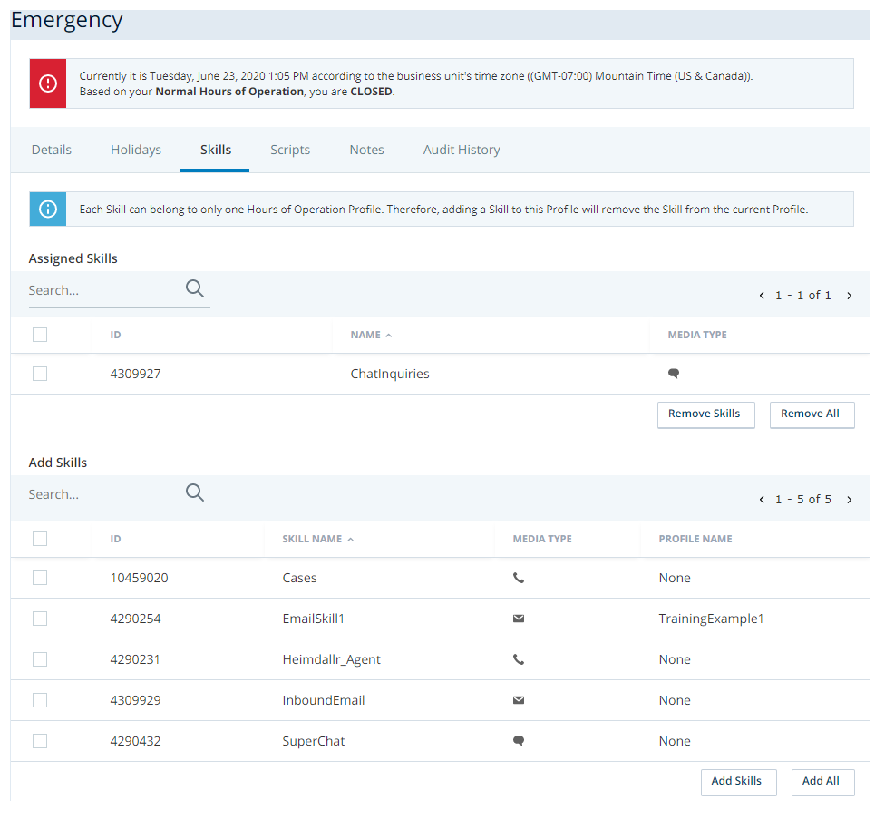
Task: Click the SuperChat skill name
Action: coord(314,741)
